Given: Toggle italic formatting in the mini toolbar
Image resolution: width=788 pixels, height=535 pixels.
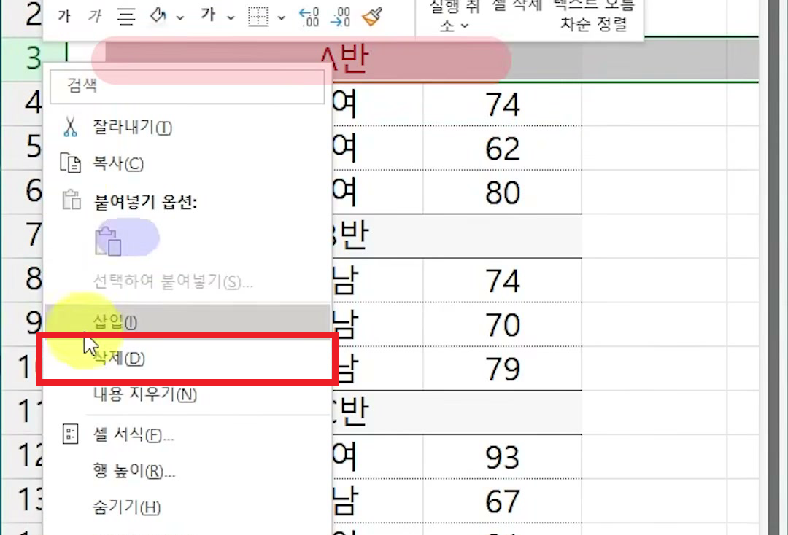Looking at the screenshot, I should point(94,17).
